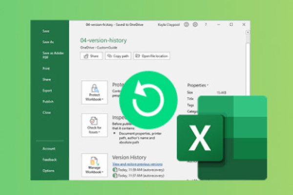This screenshot has height=195, width=293.
Task: Close the Excel window
Action: (244, 24)
